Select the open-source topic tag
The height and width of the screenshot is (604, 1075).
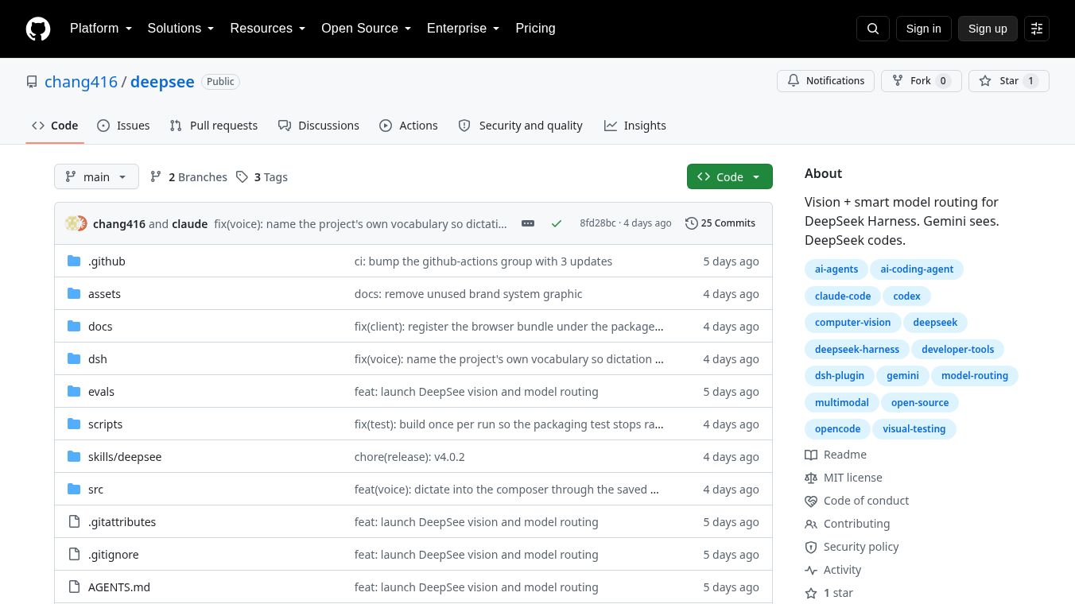920,403
